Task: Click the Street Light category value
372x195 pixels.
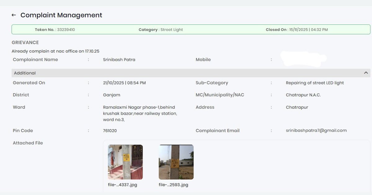Action: point(172,30)
